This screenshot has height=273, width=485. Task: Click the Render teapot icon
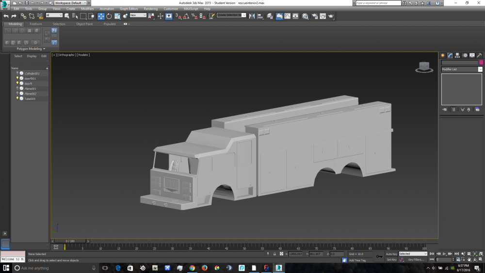[x=331, y=16]
